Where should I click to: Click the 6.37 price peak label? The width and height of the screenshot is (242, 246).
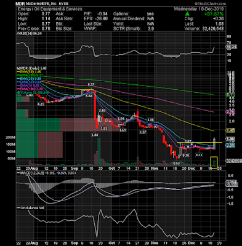point(91,84)
